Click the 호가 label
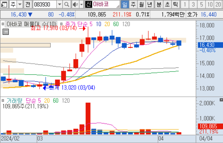The height and width of the screenshot is (143, 223). pyautogui.click(x=192, y=15)
